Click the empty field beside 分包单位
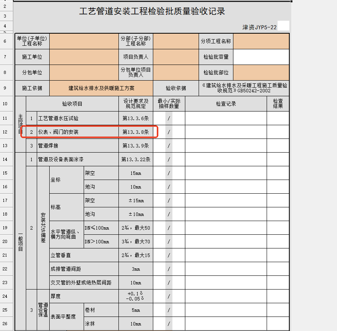The height and width of the screenshot is (331, 337). [x=84, y=72]
